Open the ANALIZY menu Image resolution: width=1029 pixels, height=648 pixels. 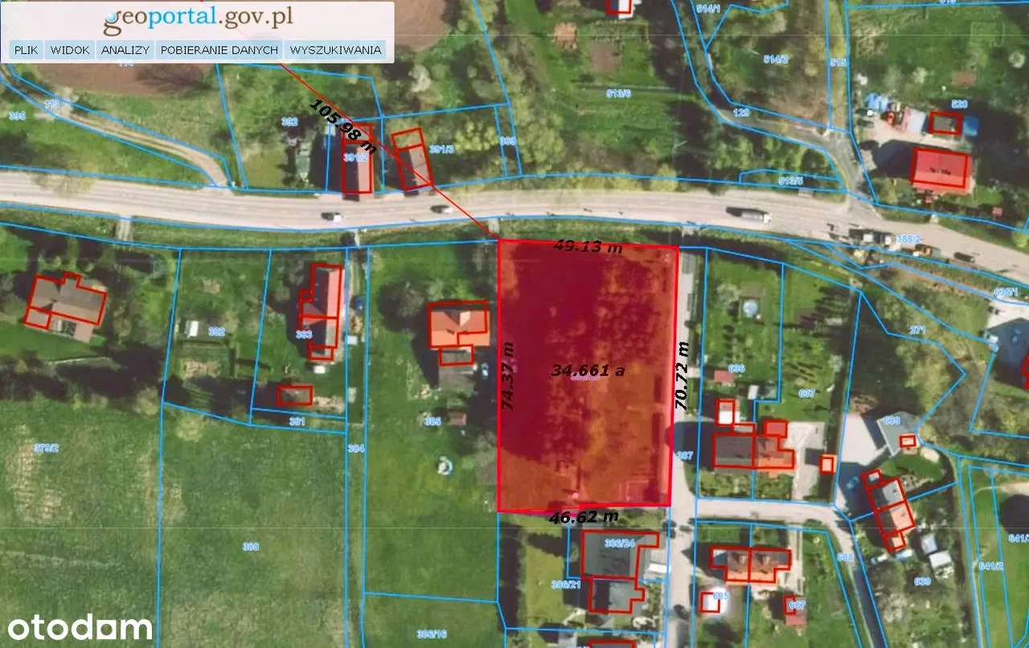[x=125, y=50]
